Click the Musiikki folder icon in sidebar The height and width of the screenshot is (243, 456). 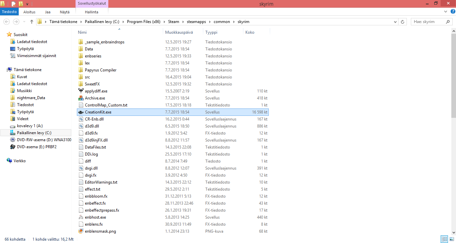tap(13, 91)
